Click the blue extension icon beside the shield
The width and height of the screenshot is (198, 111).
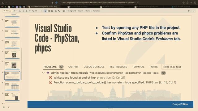(x=56, y=3)
